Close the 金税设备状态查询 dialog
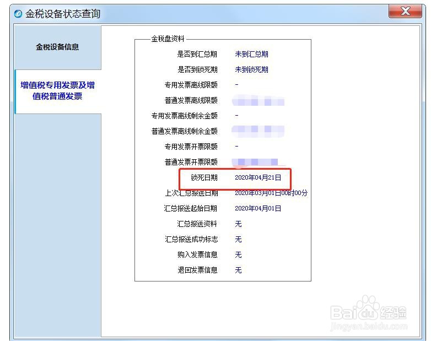The image size is (431, 341). [x=405, y=11]
